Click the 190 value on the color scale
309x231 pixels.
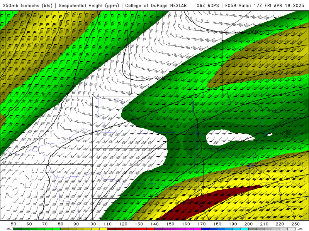233,224
